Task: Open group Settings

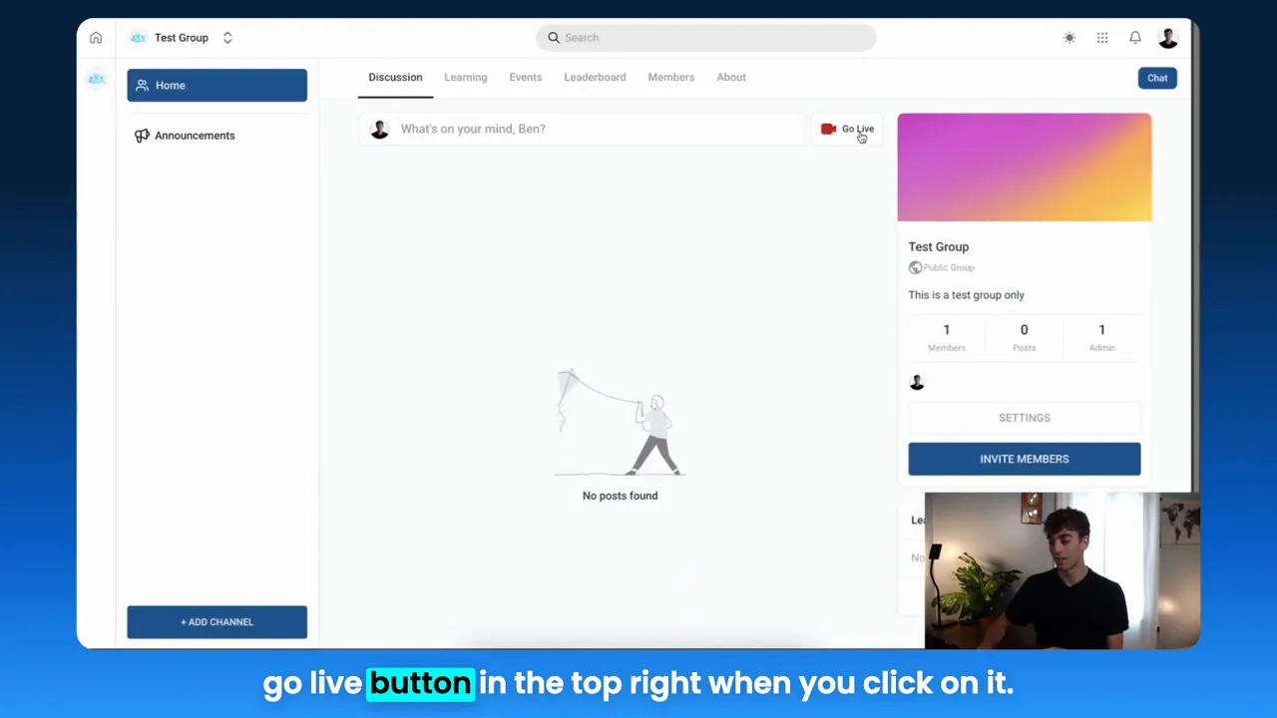Action: [x=1024, y=417]
